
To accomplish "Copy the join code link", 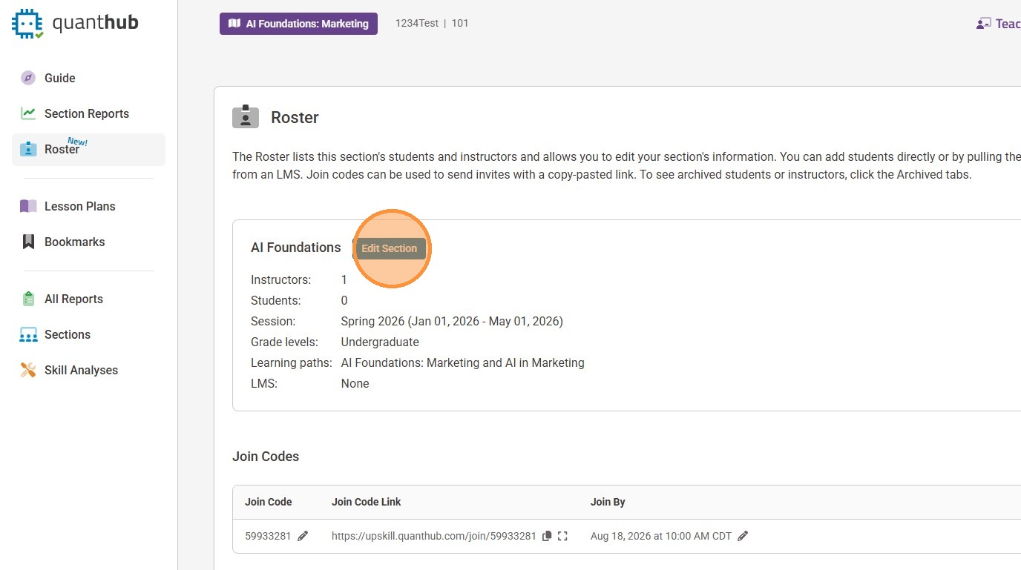I will [547, 536].
